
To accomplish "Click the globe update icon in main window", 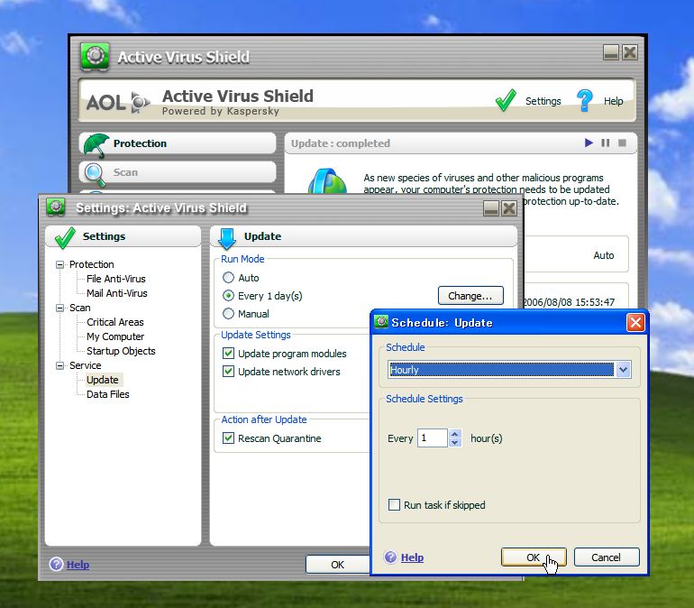I will tap(327, 180).
